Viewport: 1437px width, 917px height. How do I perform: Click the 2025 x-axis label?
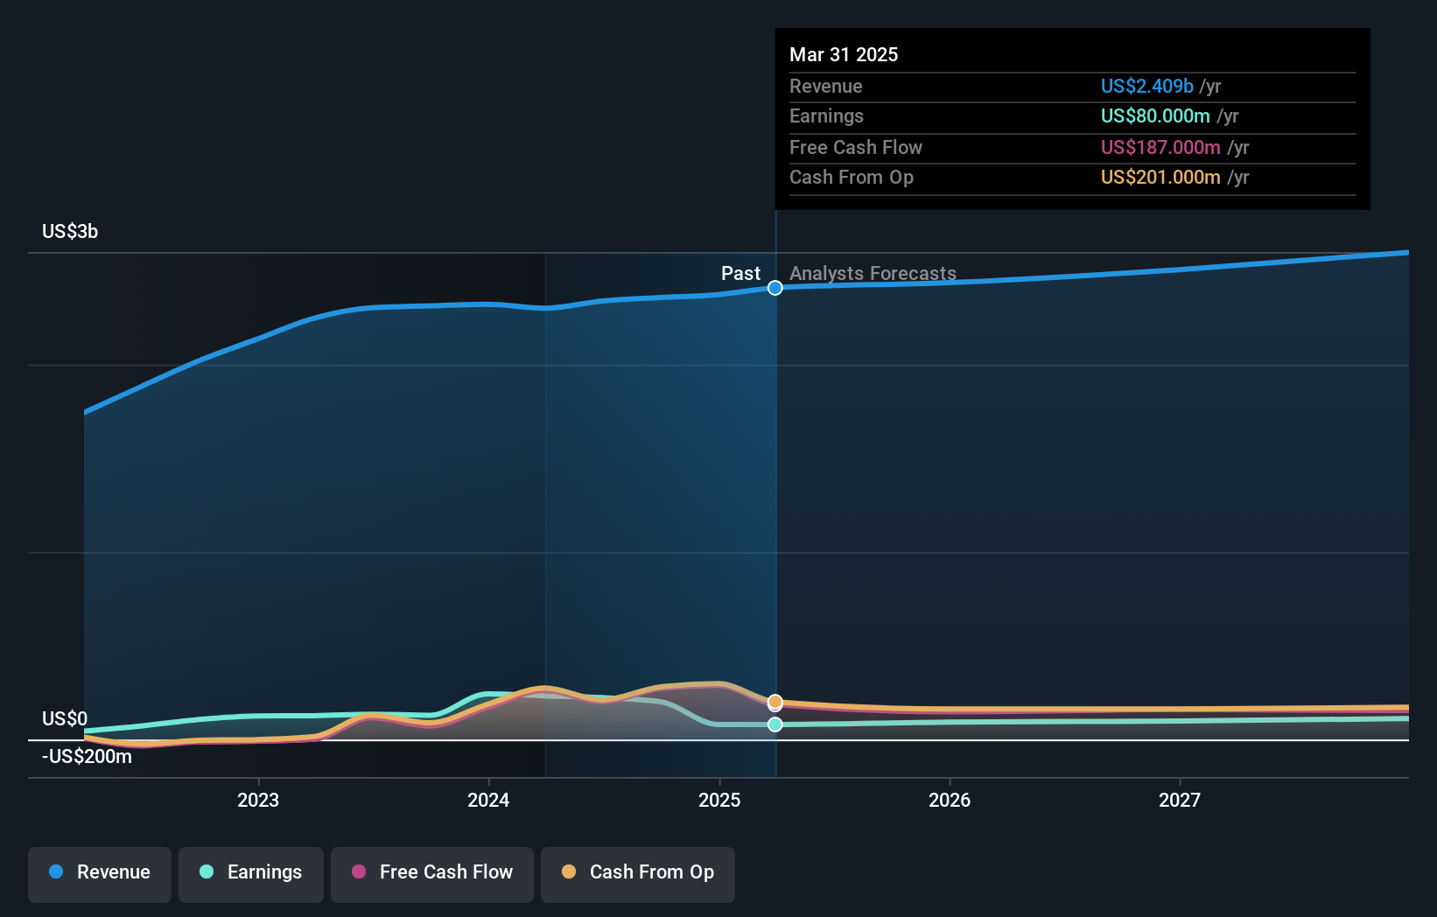(x=719, y=800)
